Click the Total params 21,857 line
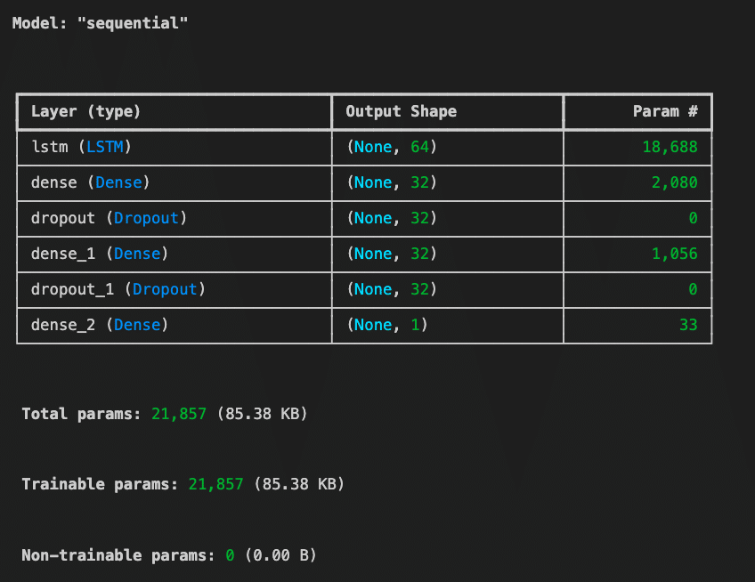 tap(164, 414)
